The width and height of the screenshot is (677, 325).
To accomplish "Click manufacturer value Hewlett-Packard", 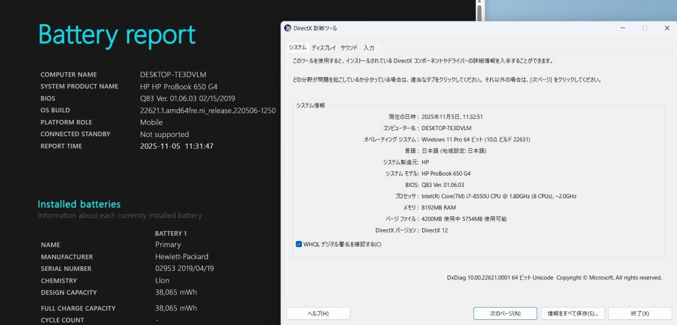I will (x=182, y=256).
